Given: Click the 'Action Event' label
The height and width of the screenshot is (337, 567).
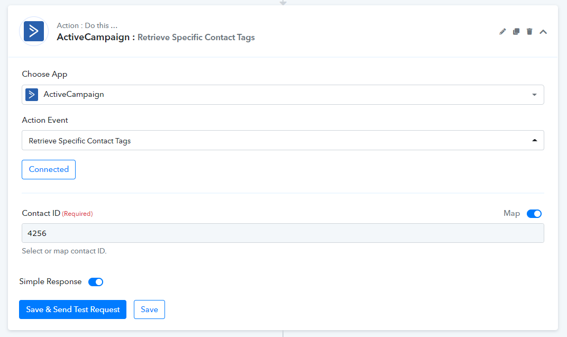Looking at the screenshot, I should point(45,120).
